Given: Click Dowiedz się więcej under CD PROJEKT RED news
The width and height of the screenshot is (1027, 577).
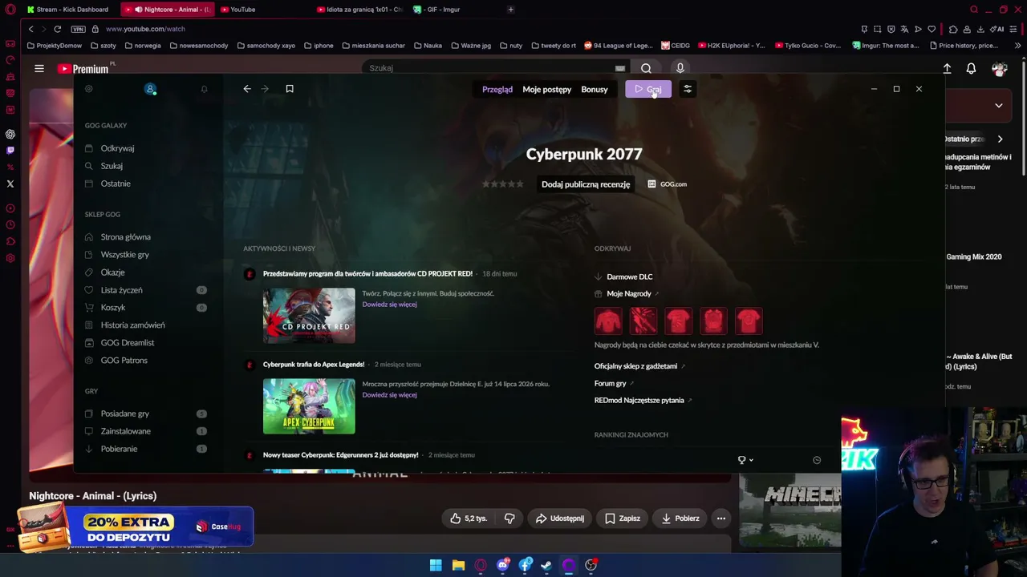Looking at the screenshot, I should (x=389, y=305).
